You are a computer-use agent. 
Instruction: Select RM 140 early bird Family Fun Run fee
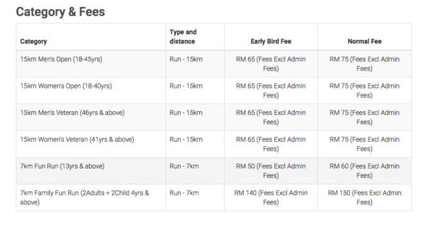tap(271, 198)
